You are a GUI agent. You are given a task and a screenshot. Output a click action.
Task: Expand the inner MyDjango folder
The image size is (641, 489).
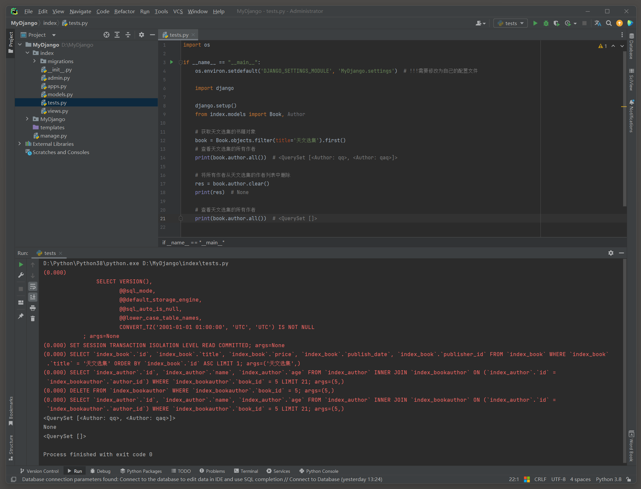pyautogui.click(x=27, y=119)
